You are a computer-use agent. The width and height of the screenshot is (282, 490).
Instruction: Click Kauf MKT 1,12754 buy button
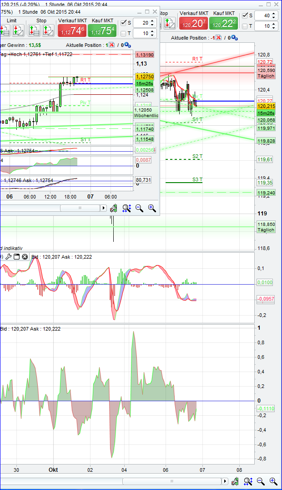(102, 31)
